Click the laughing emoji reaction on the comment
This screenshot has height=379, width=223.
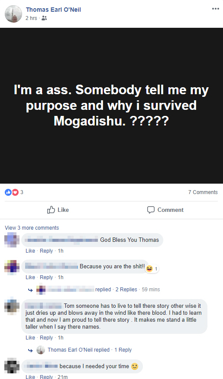point(149,269)
